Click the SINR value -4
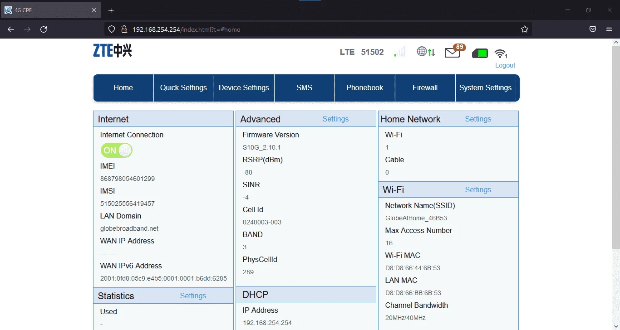This screenshot has height=330, width=620. [x=246, y=197]
